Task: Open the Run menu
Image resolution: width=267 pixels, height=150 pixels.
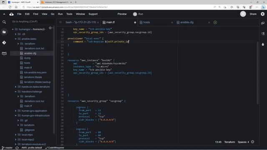Action: click(x=60, y=14)
